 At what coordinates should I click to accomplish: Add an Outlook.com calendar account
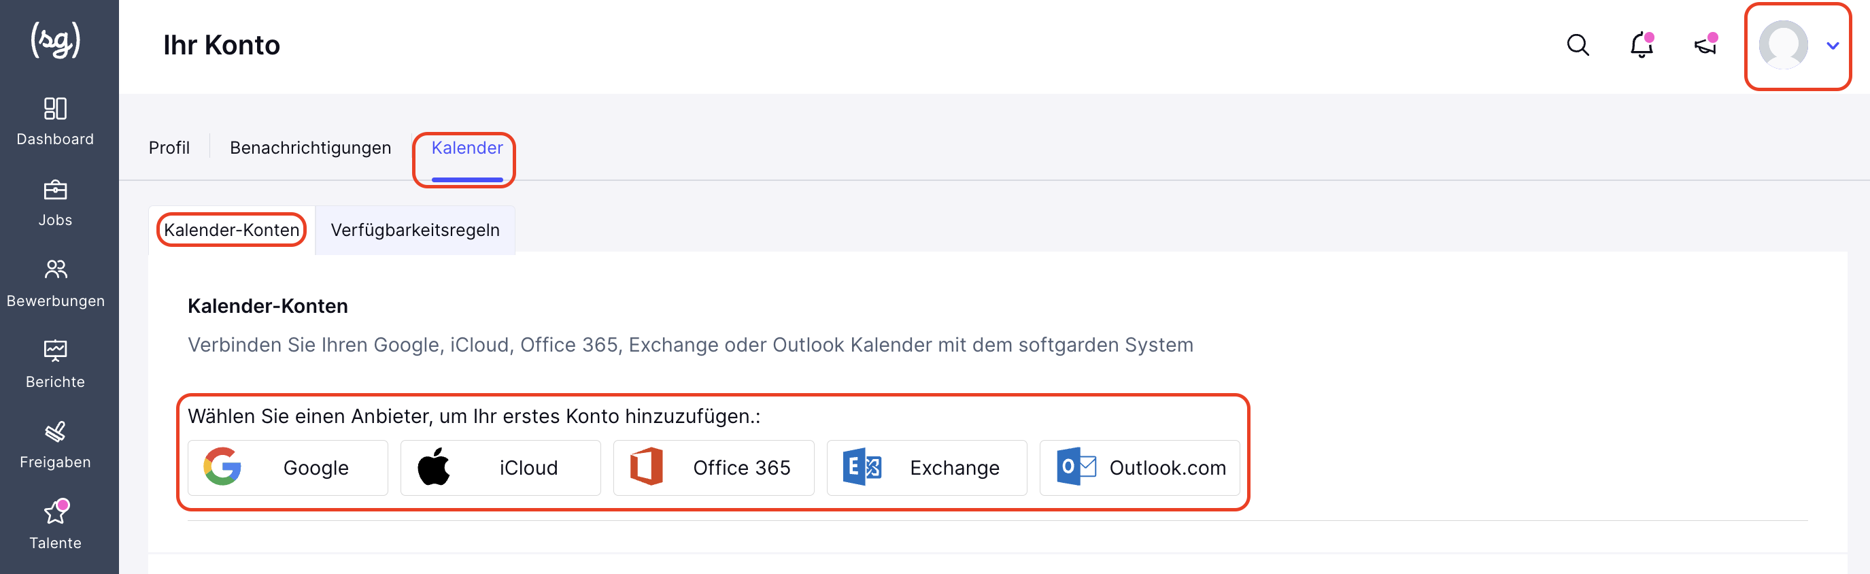coord(1139,467)
